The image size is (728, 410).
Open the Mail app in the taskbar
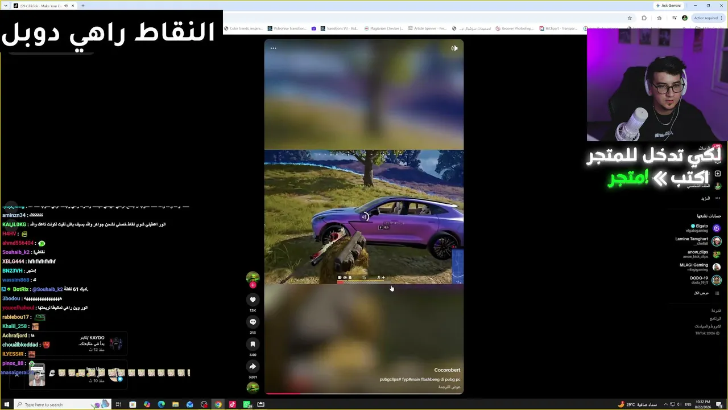click(189, 404)
